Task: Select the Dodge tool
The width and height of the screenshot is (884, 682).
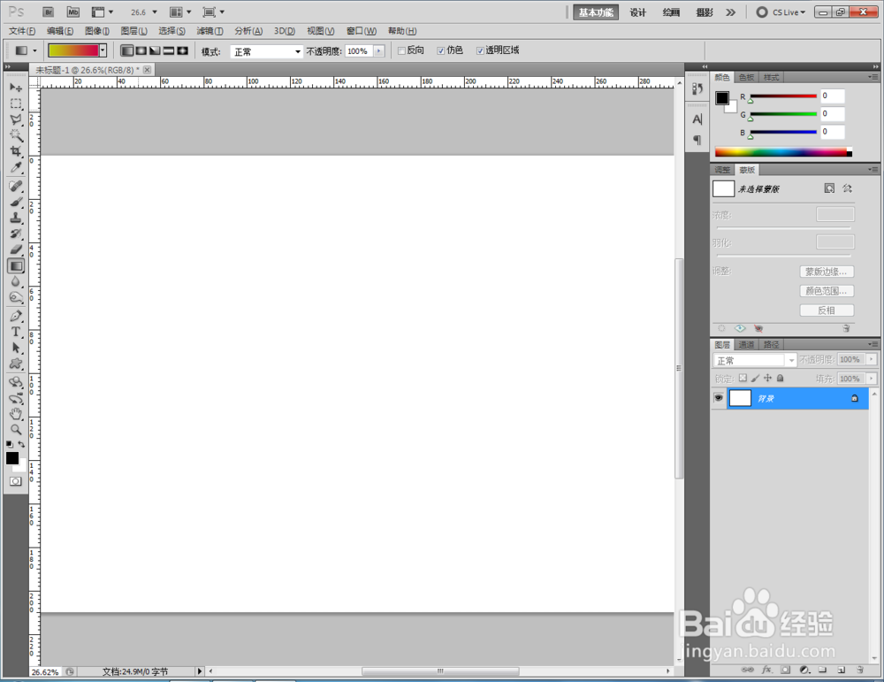Action: click(x=16, y=297)
